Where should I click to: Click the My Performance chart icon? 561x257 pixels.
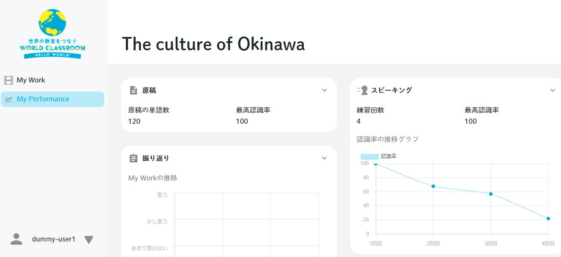(9, 99)
